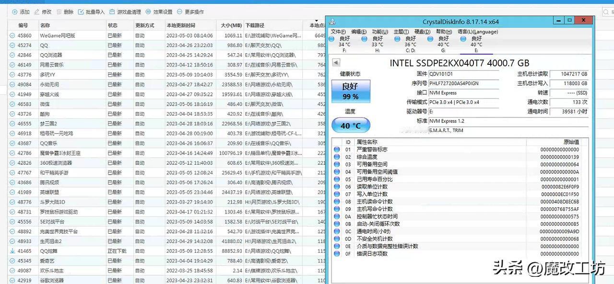Click 通电时间 value 39581 小时
The width and height of the screenshot is (614, 284).
(x=568, y=111)
